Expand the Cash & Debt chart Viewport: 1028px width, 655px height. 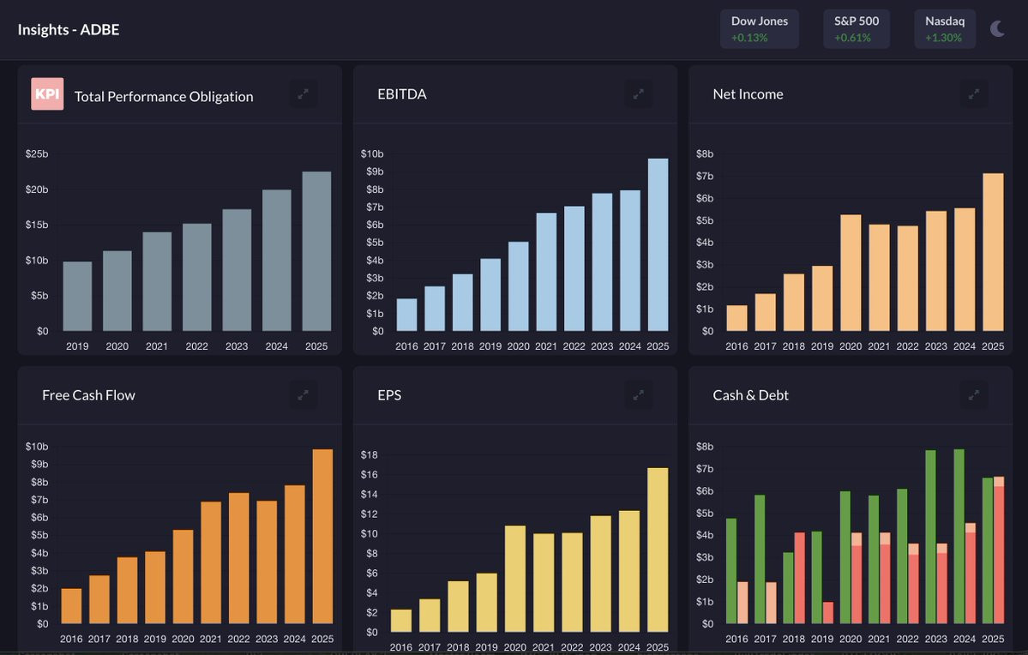[974, 395]
